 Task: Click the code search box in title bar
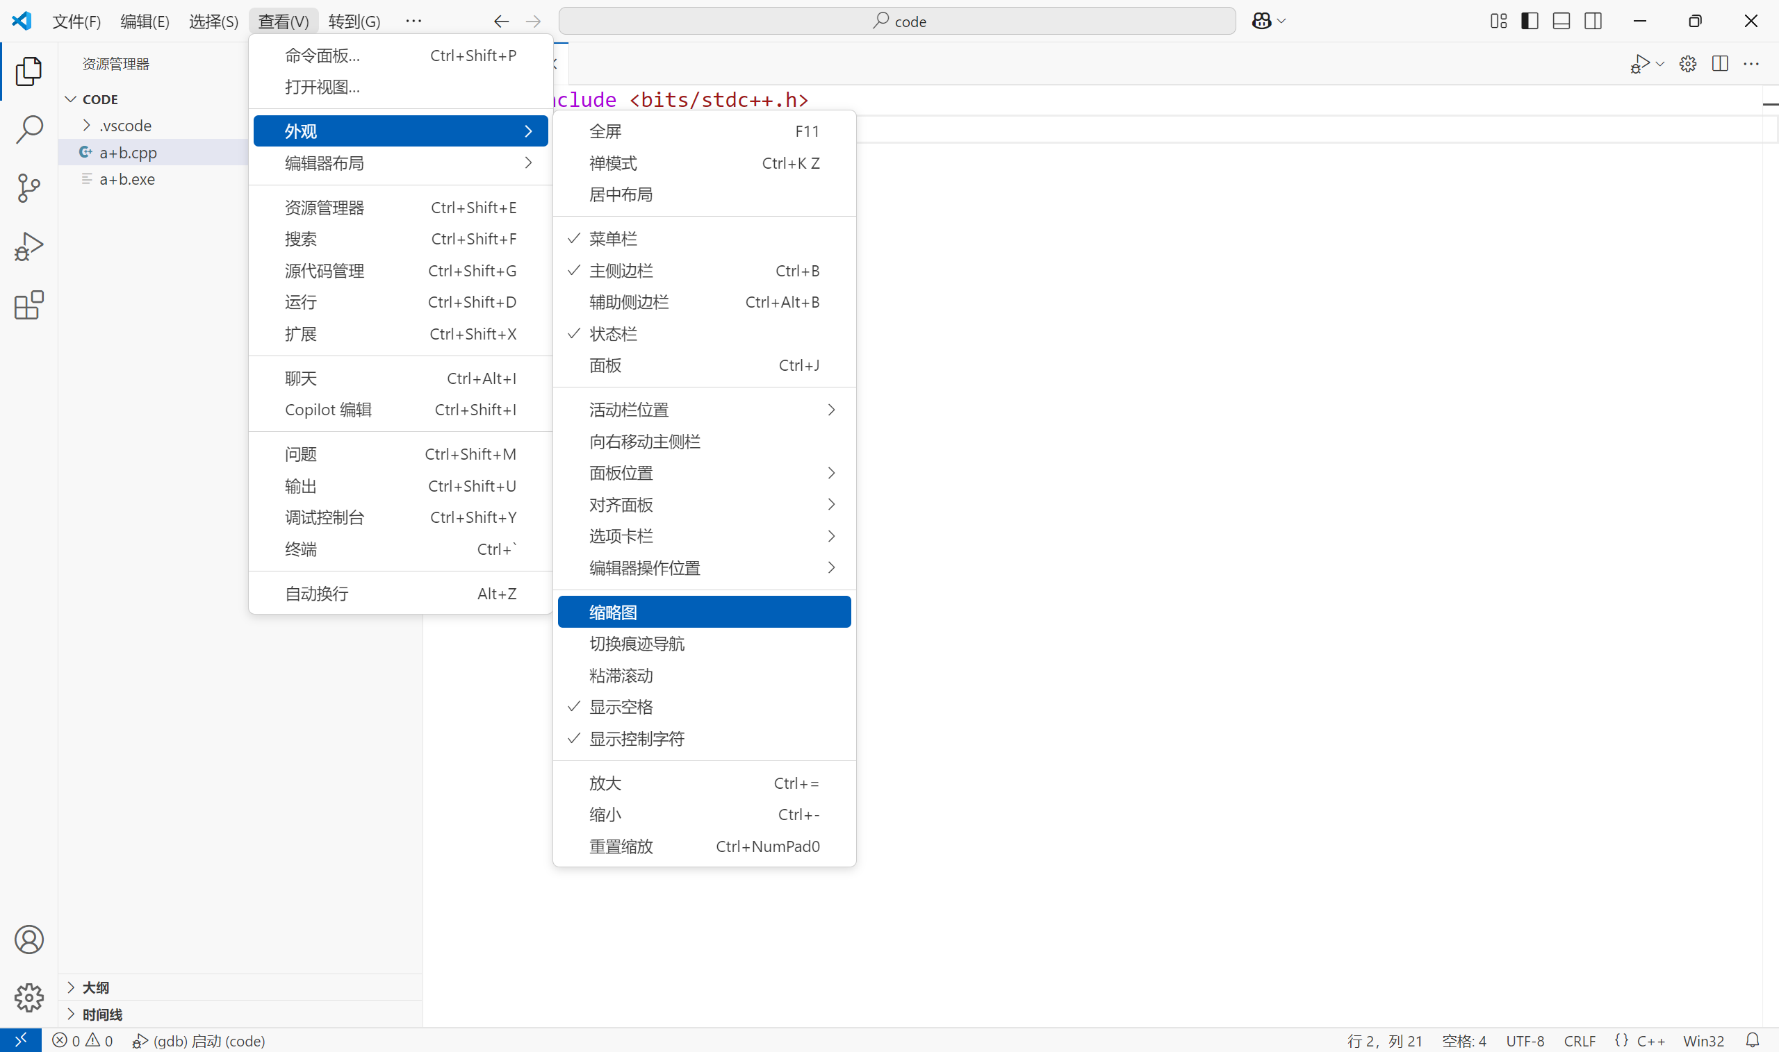coord(896,22)
